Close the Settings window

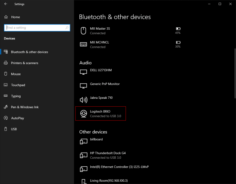(x=230, y=4)
